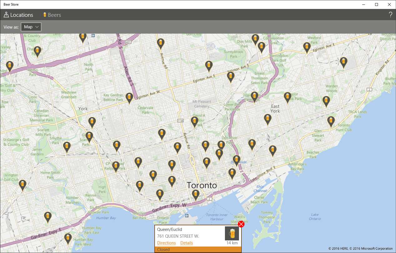The image size is (396, 253).
Task: Select the beer pin near Warden Woods
Action: pyautogui.click(x=326, y=102)
